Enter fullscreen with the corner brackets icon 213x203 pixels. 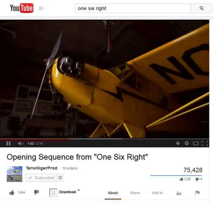click(205, 144)
